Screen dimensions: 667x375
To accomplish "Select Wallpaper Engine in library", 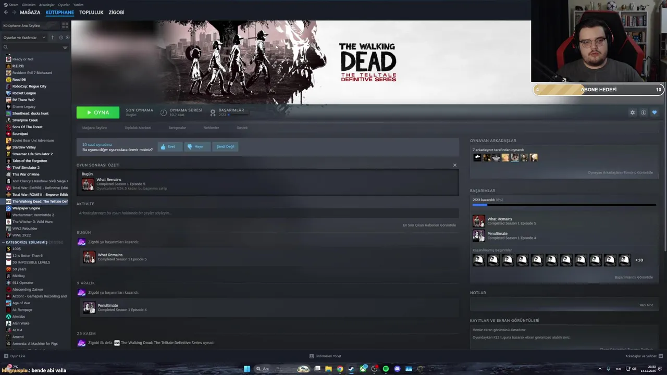I will [x=26, y=208].
